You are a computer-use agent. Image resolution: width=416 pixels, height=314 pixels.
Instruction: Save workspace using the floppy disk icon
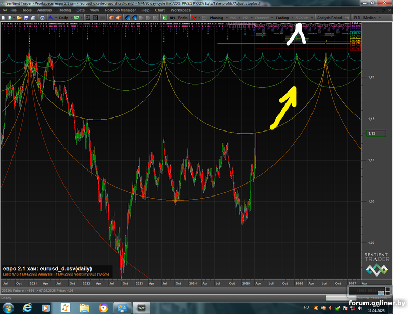(26, 18)
